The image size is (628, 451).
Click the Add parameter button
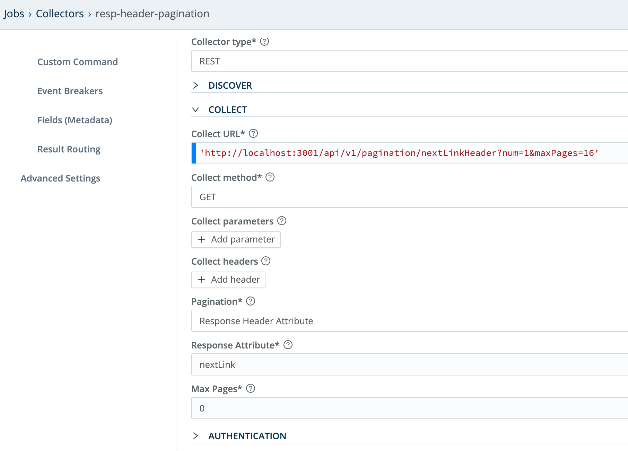click(x=236, y=239)
